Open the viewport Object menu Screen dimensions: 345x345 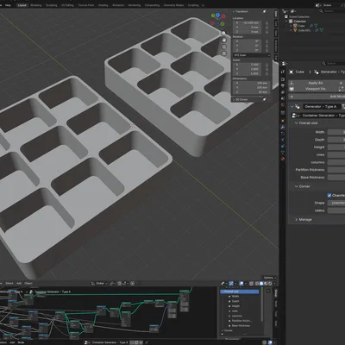coord(28,284)
